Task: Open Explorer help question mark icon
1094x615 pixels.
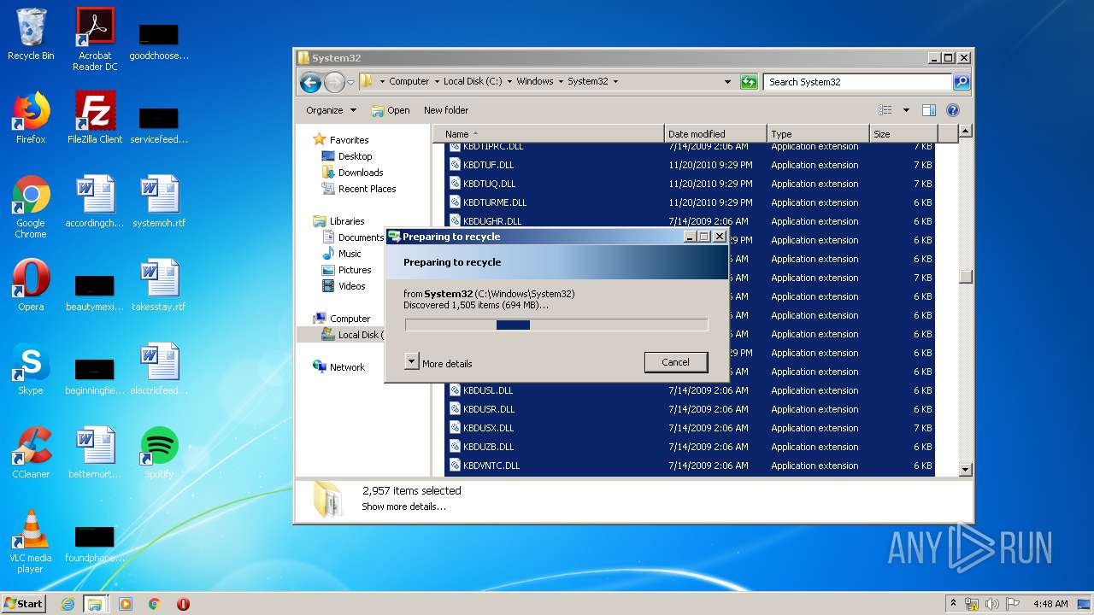Action: pyautogui.click(x=953, y=110)
